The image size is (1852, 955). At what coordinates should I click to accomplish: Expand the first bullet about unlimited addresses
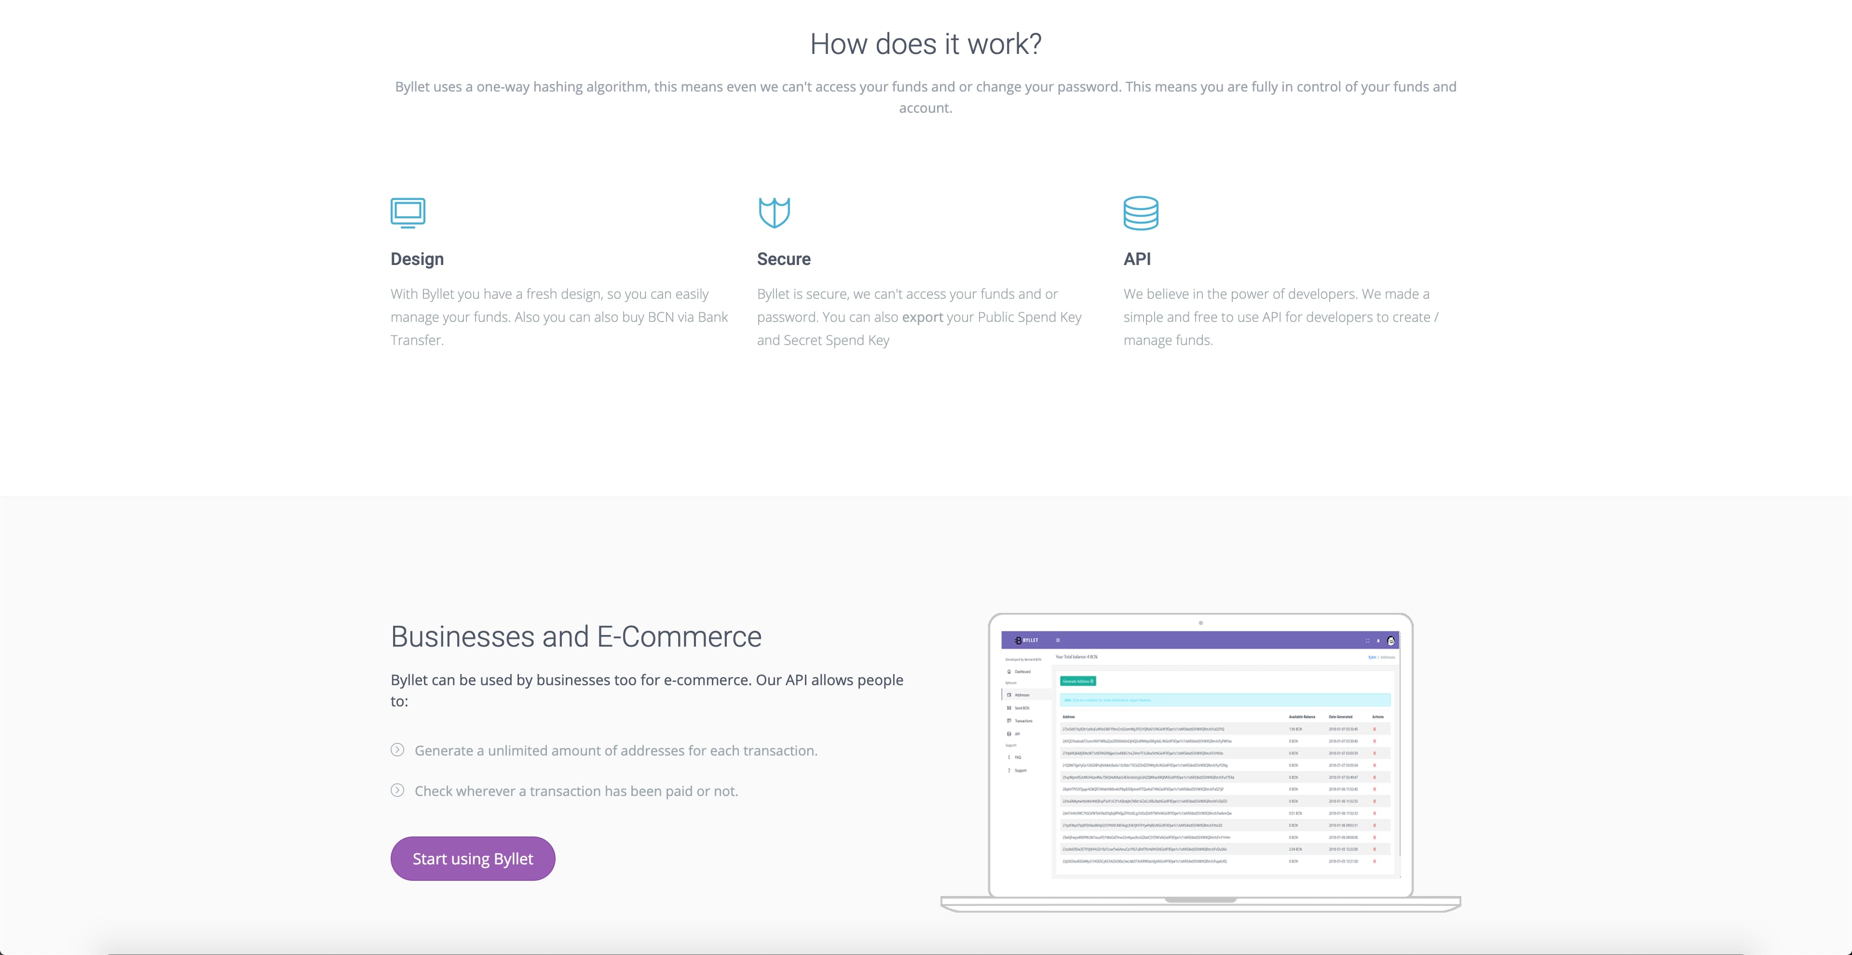coord(397,750)
